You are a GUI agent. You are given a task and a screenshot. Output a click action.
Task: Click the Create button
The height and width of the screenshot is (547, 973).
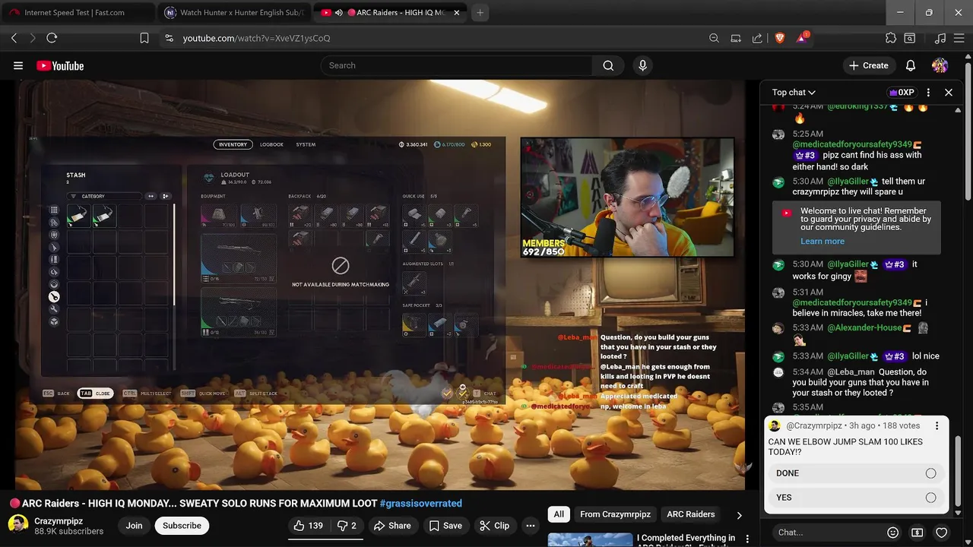[x=868, y=65]
